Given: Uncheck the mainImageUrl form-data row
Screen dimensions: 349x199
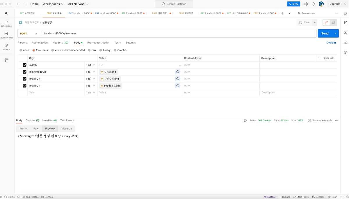Looking at the screenshot, I should coord(24,72).
